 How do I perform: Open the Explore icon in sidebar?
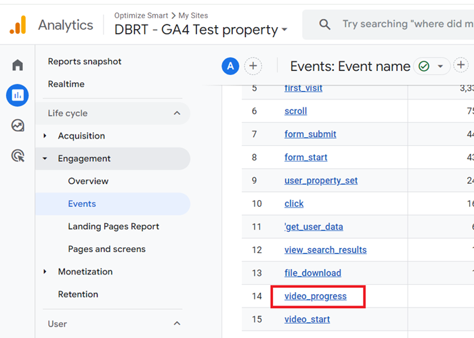(18, 125)
